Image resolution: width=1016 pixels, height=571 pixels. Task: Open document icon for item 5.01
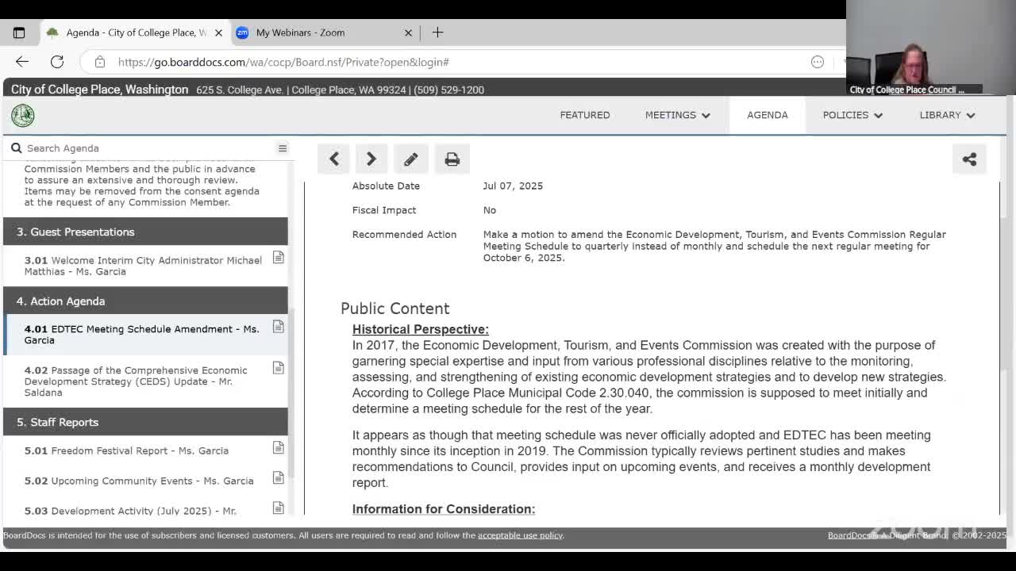[x=279, y=448]
